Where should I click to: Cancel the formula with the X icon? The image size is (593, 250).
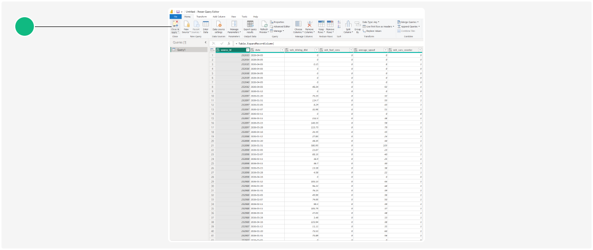tap(213, 44)
